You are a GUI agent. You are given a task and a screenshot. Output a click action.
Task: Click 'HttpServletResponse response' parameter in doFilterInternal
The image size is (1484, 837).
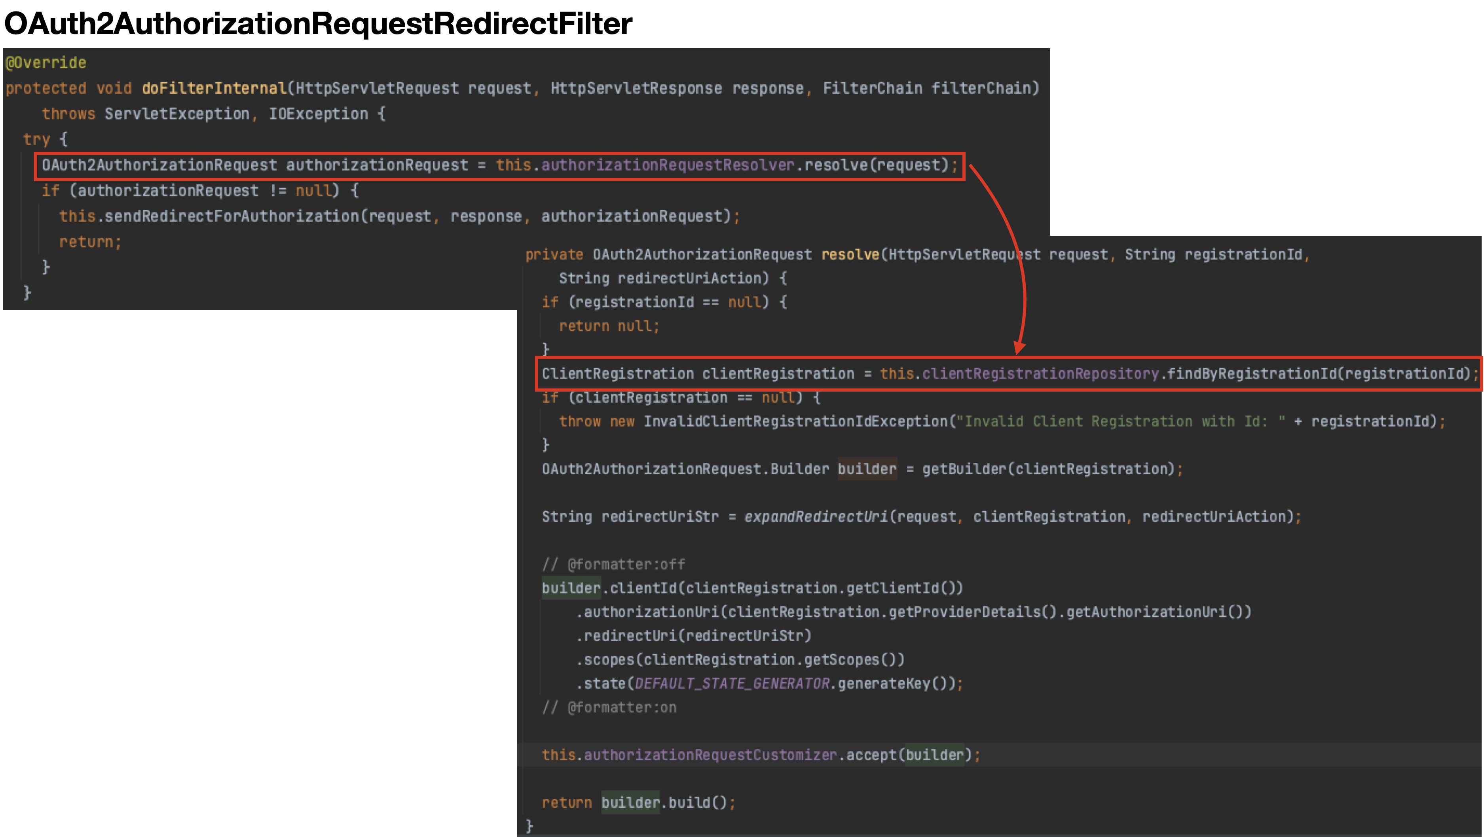point(677,88)
